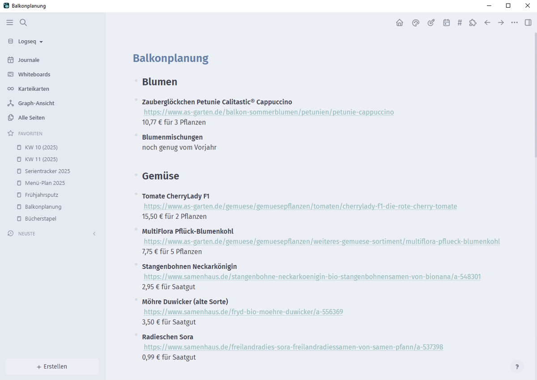The width and height of the screenshot is (537, 380).
Task: Click the graph icon beside Graph-Ansicht
Action: coord(11,103)
